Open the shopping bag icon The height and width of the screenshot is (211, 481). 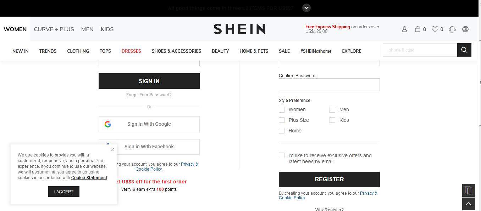418,29
